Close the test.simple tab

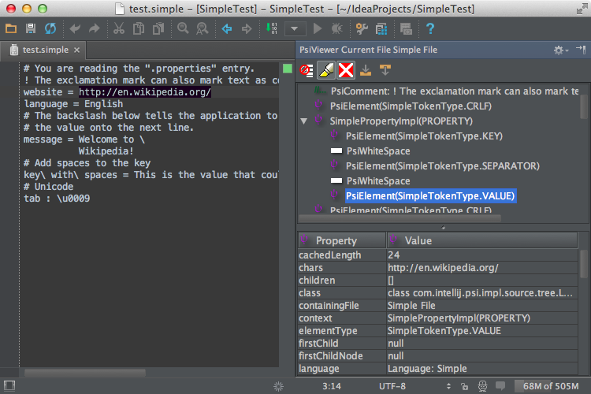[x=76, y=50]
